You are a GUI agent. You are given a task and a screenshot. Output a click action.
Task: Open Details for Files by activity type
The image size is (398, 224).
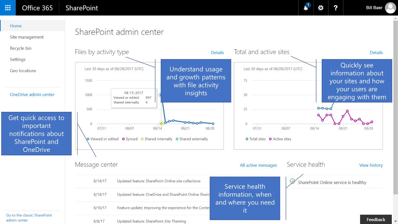(x=217, y=53)
